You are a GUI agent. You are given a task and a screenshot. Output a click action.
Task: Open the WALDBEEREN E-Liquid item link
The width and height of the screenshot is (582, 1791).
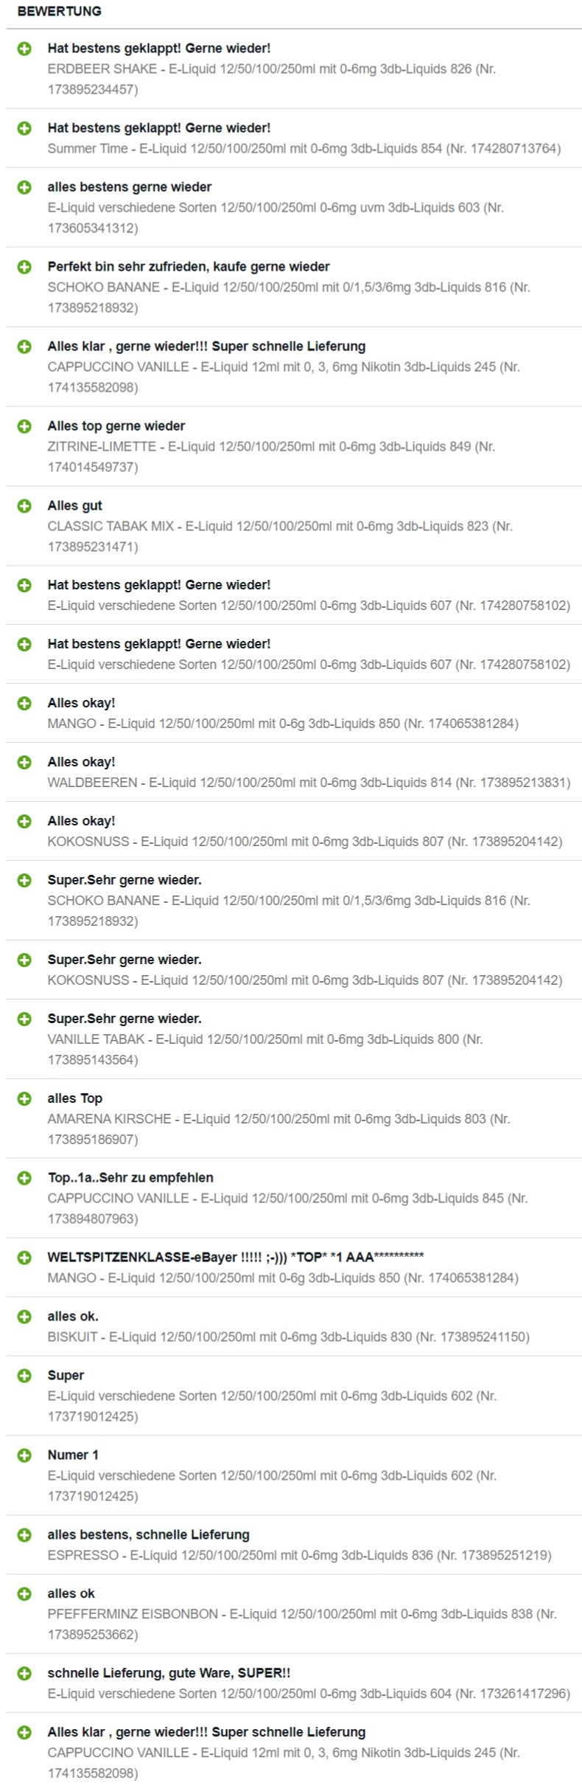(309, 783)
